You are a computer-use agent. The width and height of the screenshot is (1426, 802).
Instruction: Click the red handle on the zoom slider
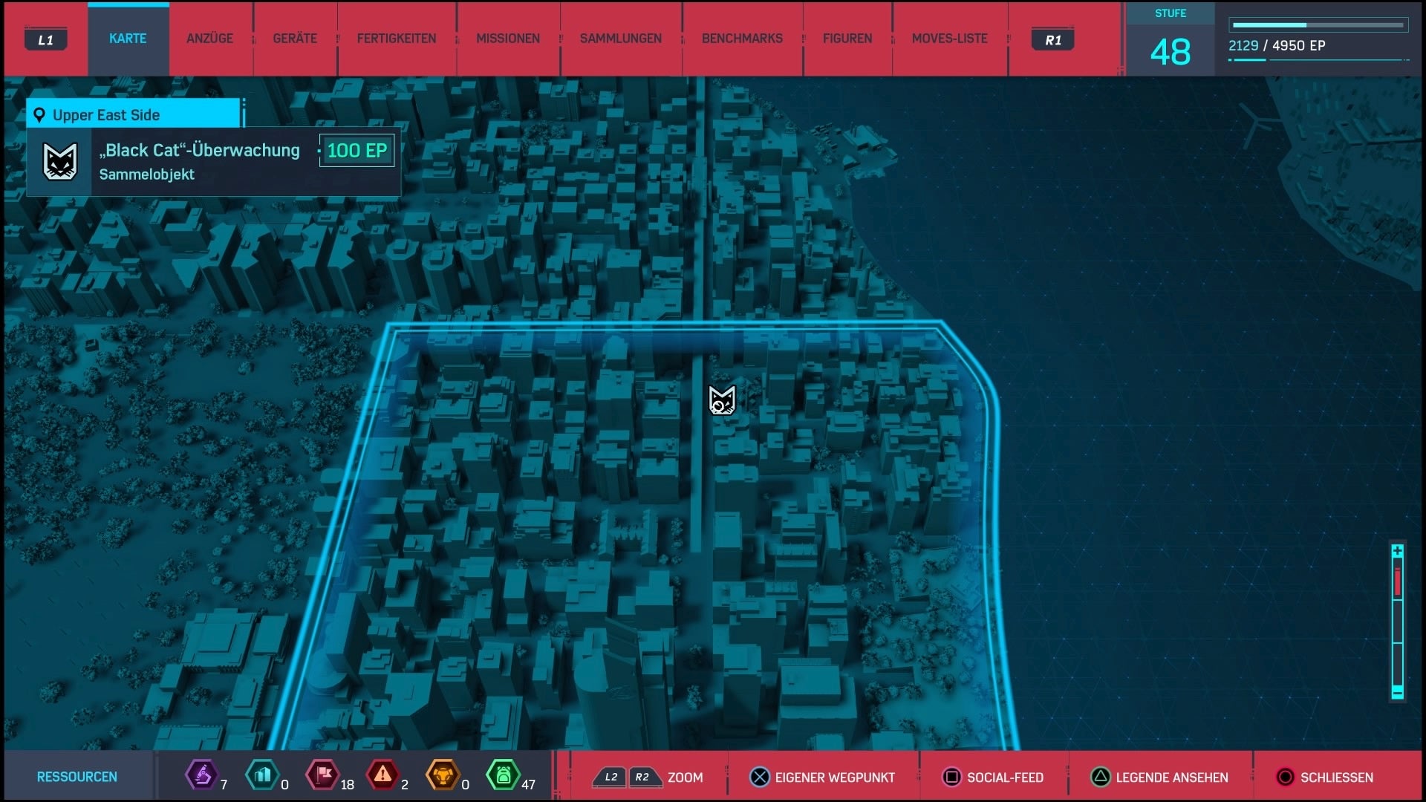click(x=1397, y=582)
